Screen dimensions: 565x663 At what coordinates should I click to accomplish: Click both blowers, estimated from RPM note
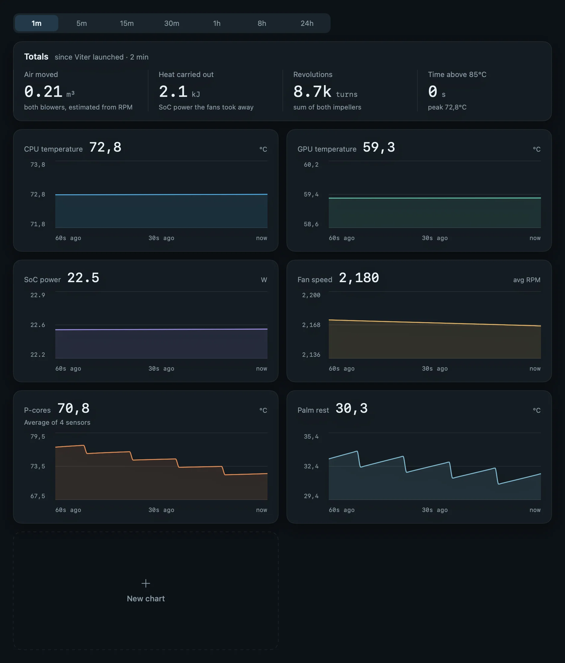coord(78,107)
